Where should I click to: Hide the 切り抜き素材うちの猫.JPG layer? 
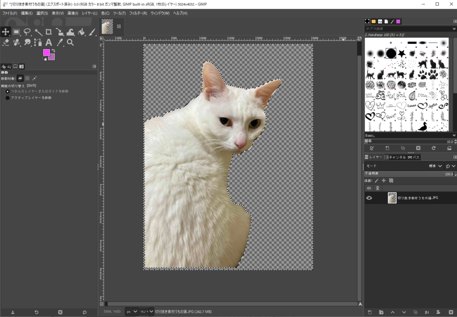pos(369,198)
